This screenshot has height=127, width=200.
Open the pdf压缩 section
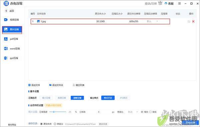pyautogui.click(x=11, y=39)
